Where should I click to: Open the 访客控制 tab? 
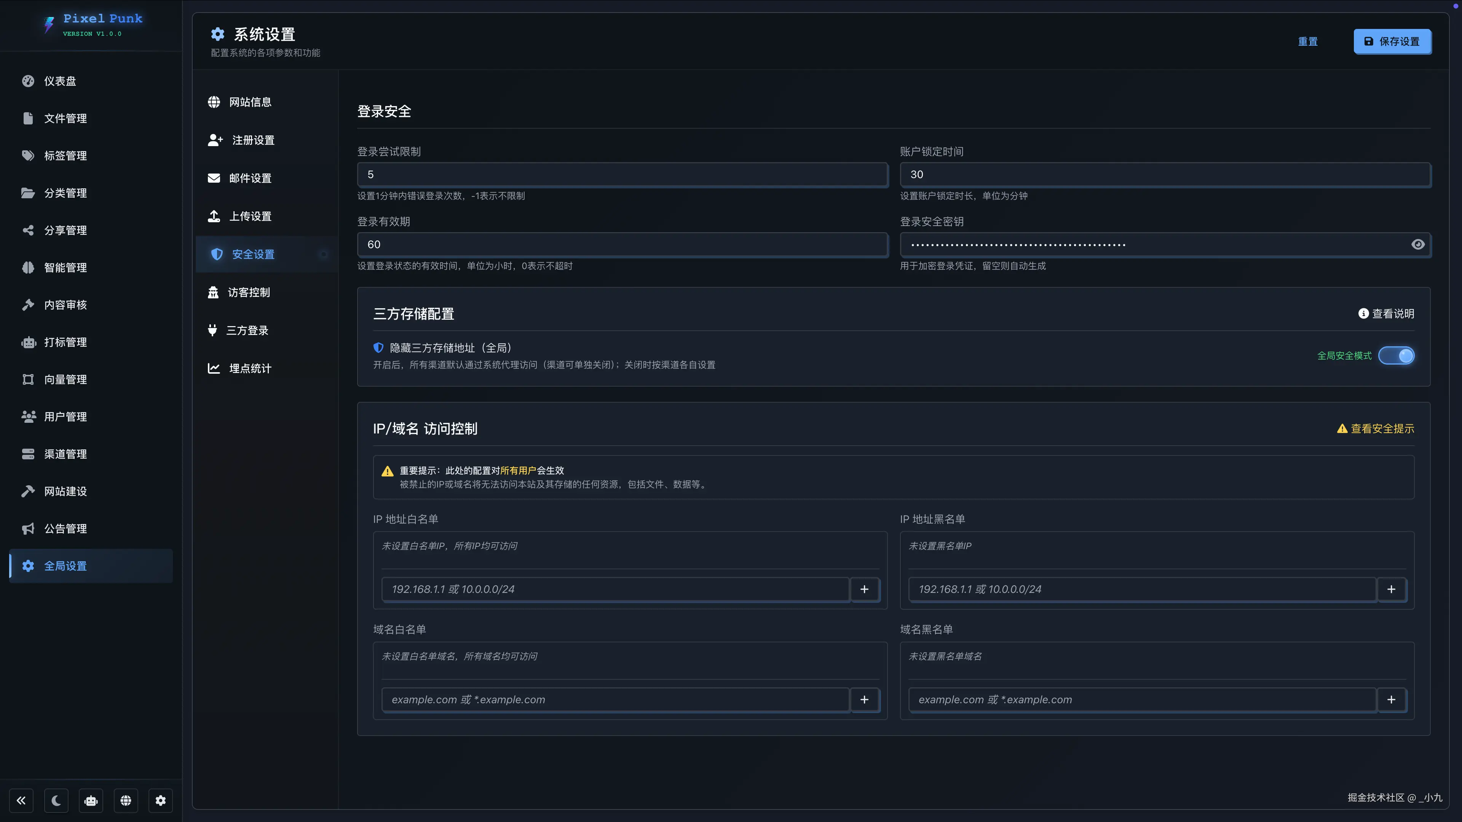coord(249,292)
